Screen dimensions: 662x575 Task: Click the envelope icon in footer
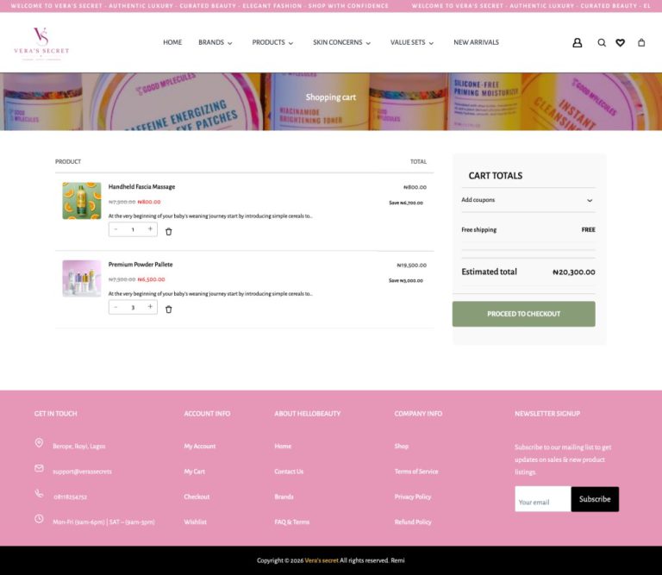[x=39, y=468]
